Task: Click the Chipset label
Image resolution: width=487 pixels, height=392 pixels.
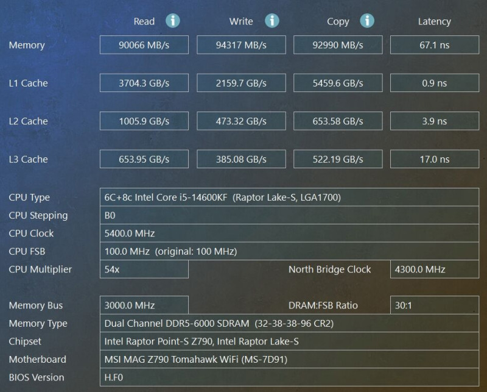Action: coord(25,341)
